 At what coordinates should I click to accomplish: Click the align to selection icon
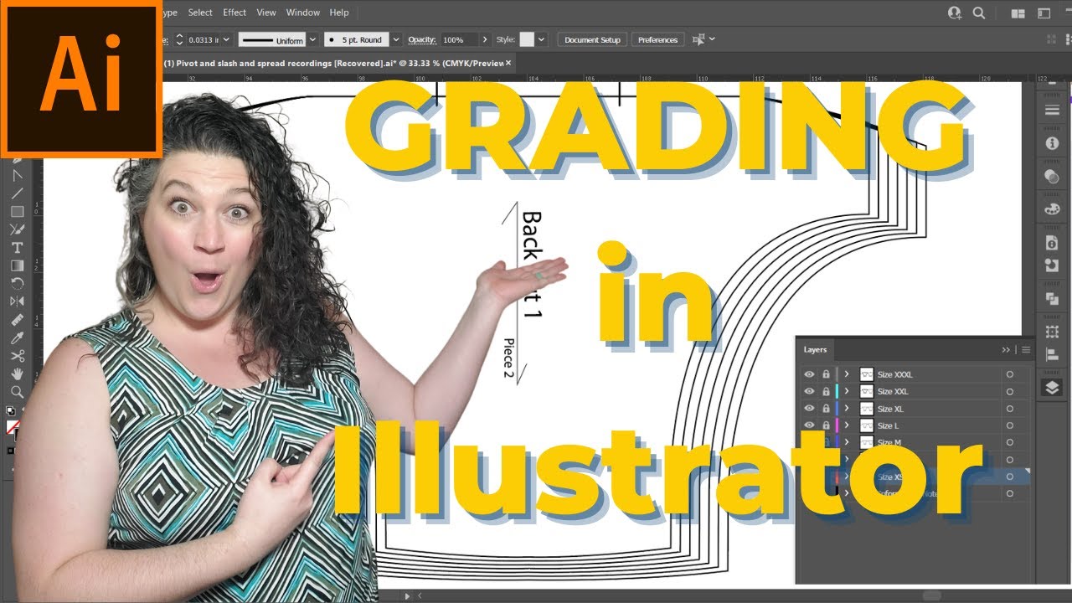698,39
